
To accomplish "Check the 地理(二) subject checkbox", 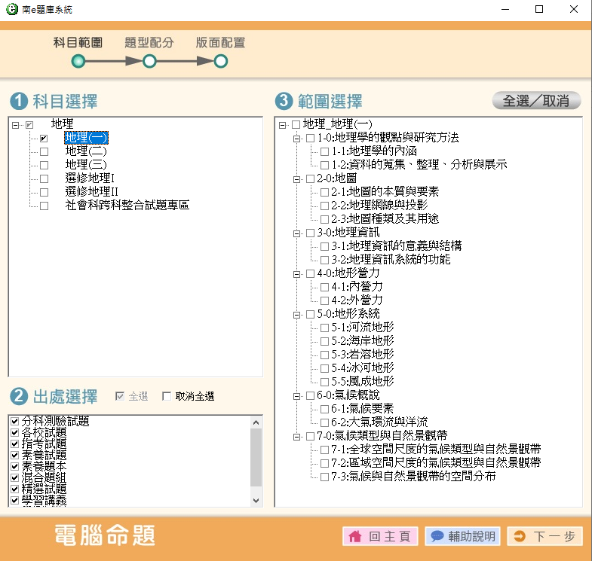I will pos(44,152).
